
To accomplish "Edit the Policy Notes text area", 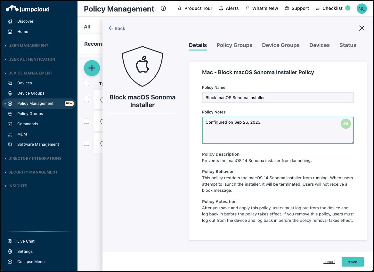I will pyautogui.click(x=278, y=130).
